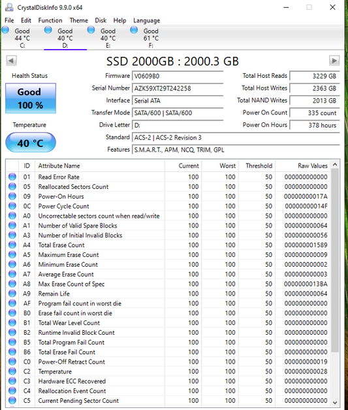Click the Power On Count value 335 count
348x410 pixels.
pyautogui.click(x=315, y=113)
